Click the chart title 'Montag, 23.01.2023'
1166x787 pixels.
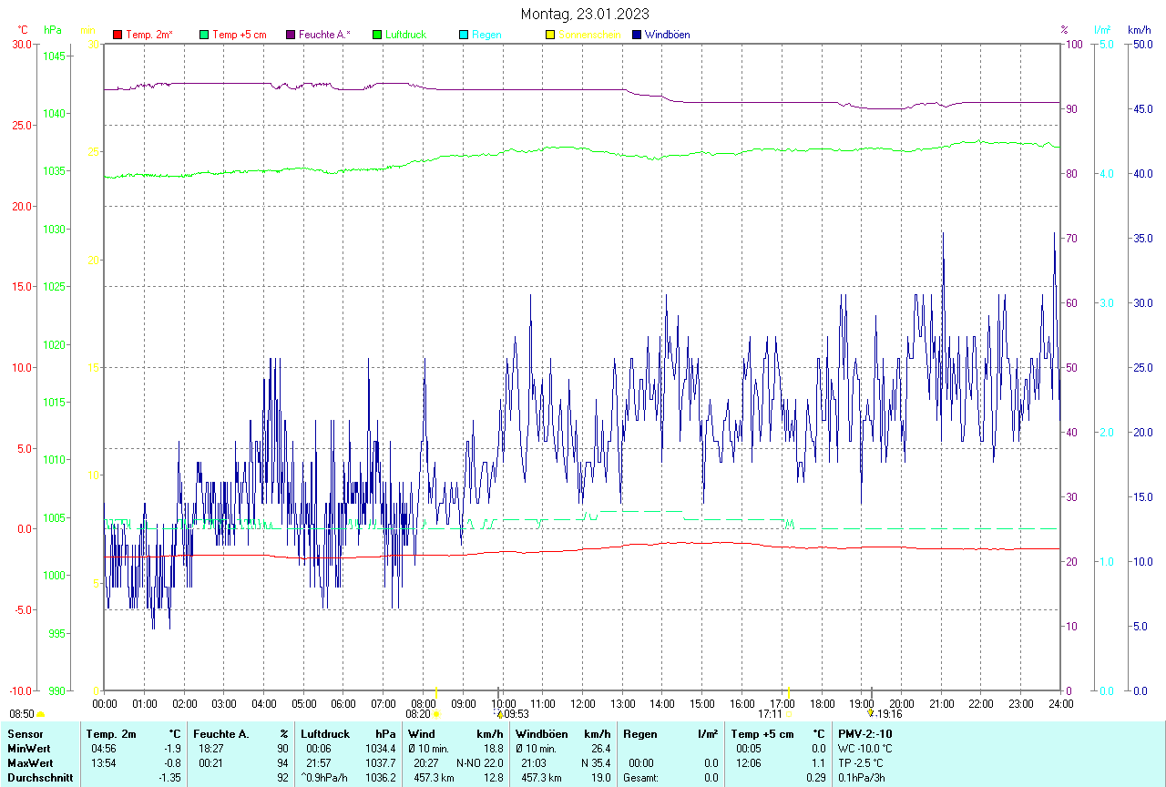coord(585,14)
